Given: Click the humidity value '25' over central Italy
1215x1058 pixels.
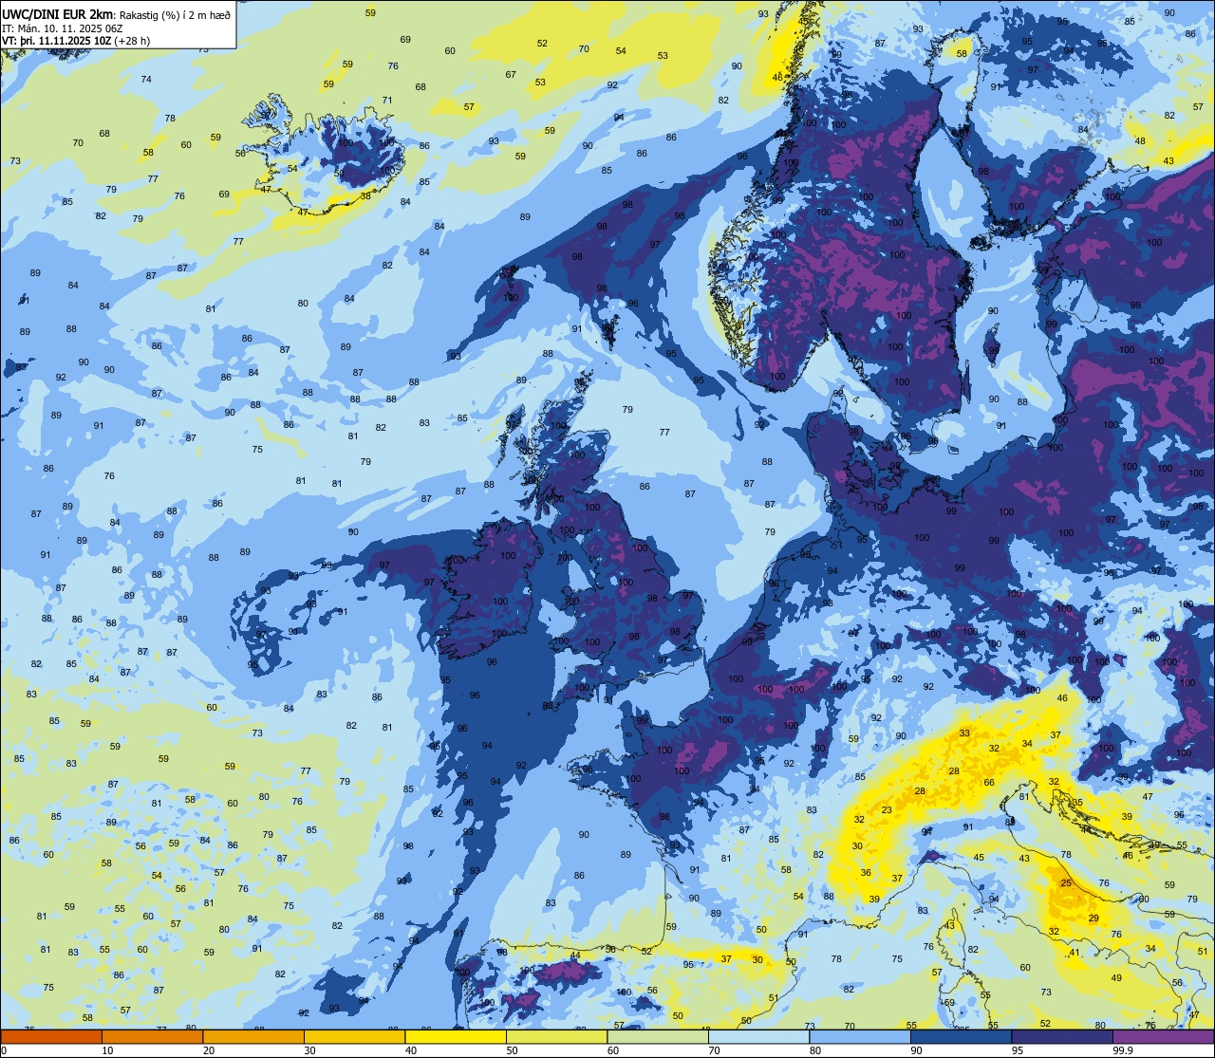Looking at the screenshot, I should pyautogui.click(x=1066, y=883).
